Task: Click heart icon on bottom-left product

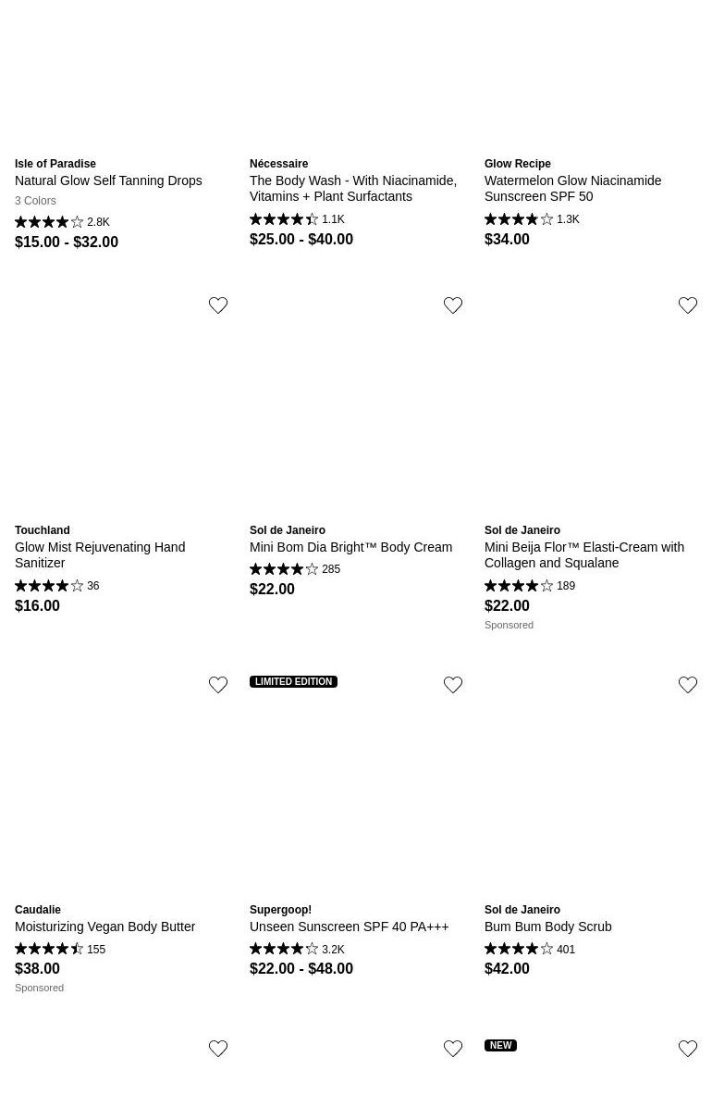Action: coord(218,1049)
